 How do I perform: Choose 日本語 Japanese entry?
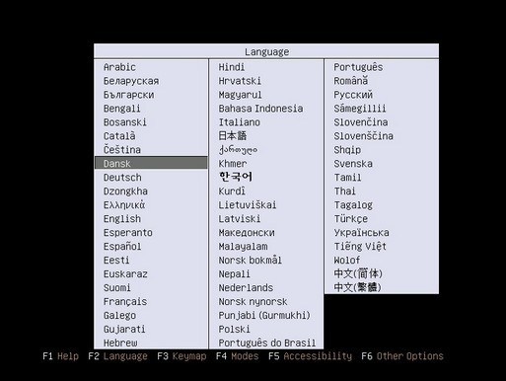(233, 136)
